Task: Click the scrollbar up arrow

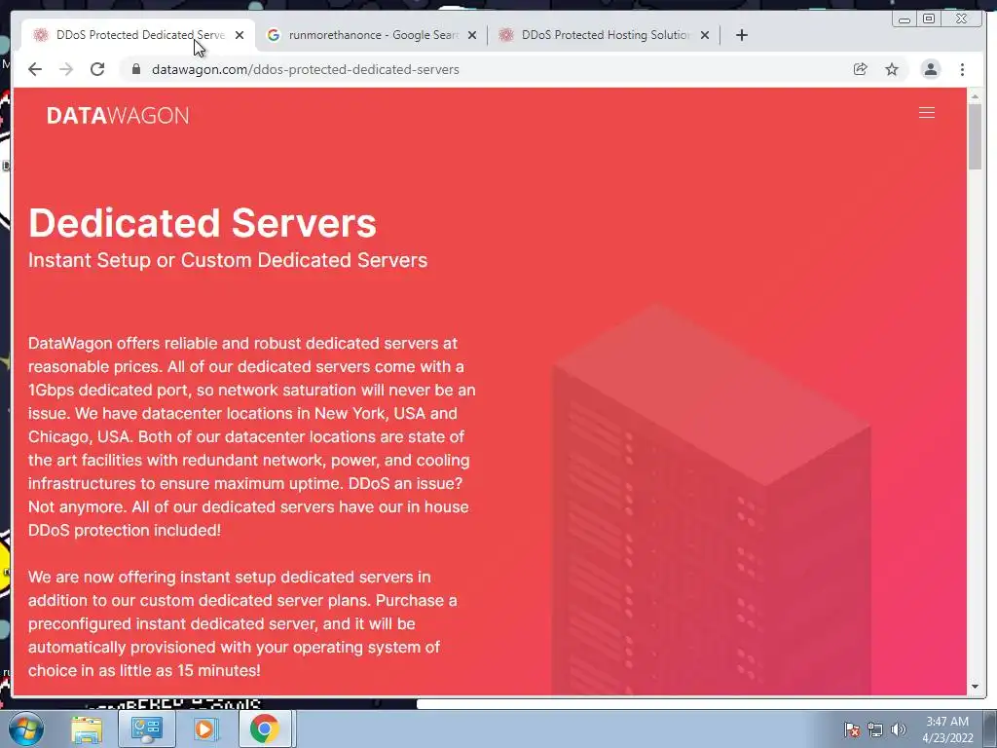Action: pyautogui.click(x=975, y=96)
